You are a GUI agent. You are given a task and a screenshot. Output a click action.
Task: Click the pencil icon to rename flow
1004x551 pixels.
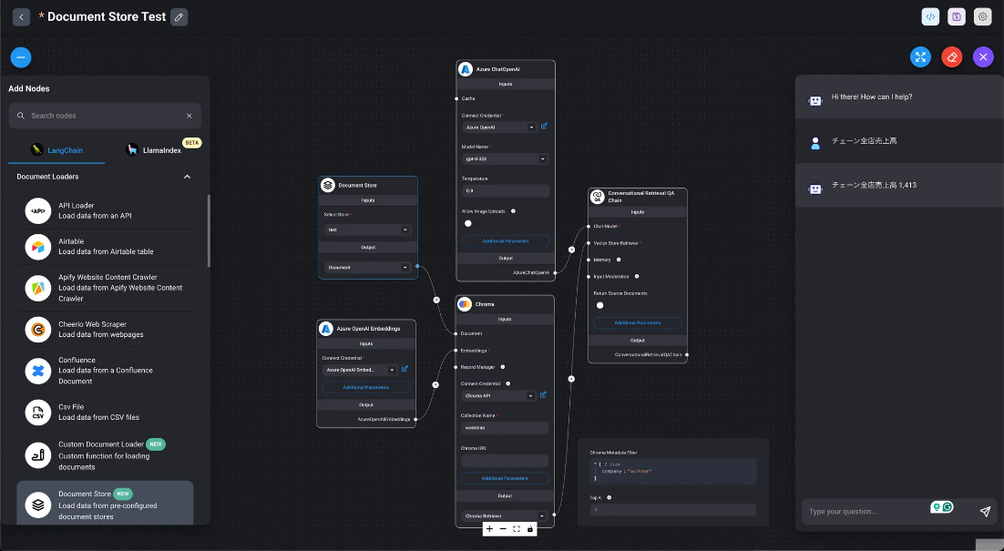pyautogui.click(x=179, y=17)
